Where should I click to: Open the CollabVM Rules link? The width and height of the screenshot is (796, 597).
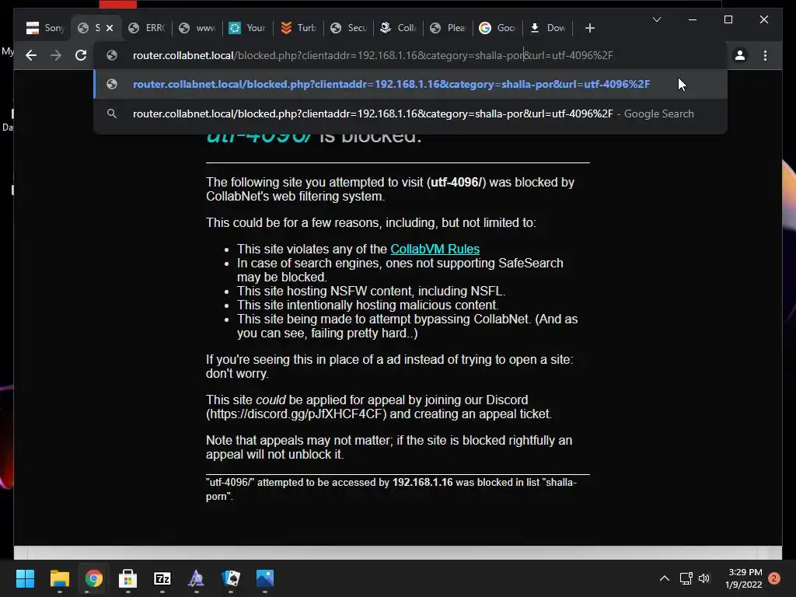(435, 249)
